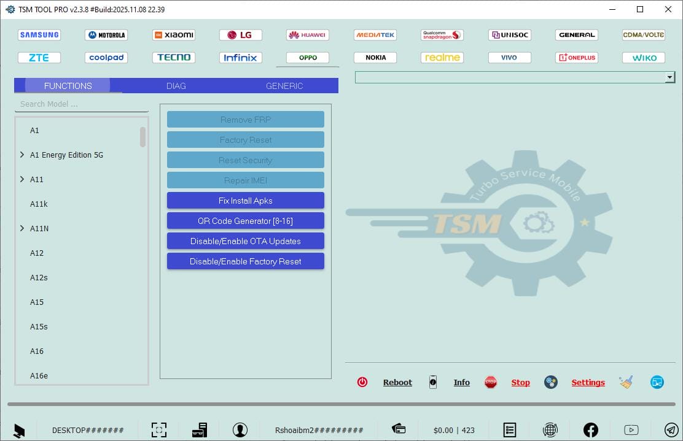Click the Reboot link
Viewport: 683px width, 441px height.
[x=397, y=382]
